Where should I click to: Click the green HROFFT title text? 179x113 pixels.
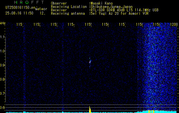[29, 2]
